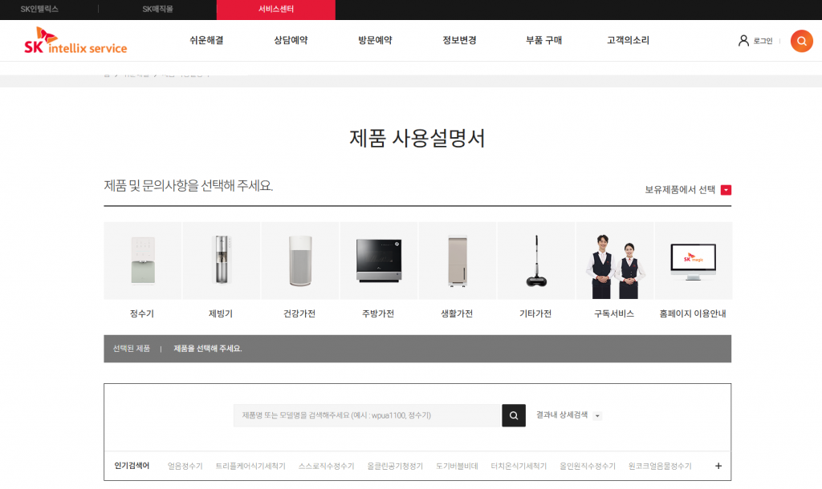Switch to the SK매직몰 tab

point(157,10)
